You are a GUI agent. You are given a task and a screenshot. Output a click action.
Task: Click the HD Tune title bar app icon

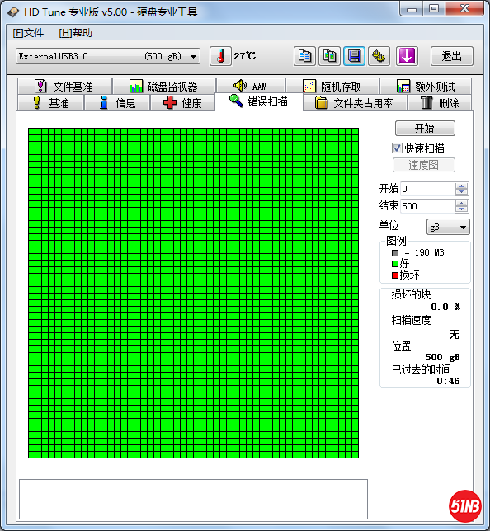(13, 12)
